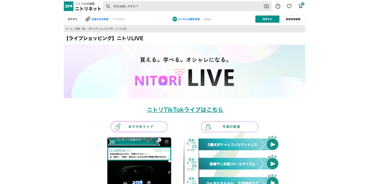Screen dimensions: 368x184
Task: Open camera image search
Action: [266, 6]
